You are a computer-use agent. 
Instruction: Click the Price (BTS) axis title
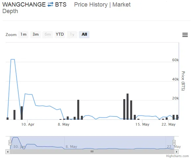[183, 81]
